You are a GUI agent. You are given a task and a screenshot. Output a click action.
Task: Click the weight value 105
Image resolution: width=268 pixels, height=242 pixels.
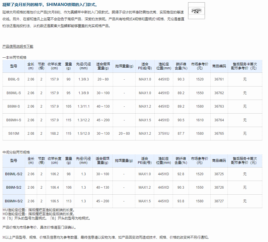68,106
